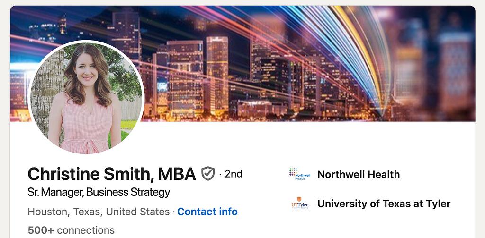Go to University of Texas at Tyler
The width and height of the screenshot is (485, 238).
tap(384, 204)
